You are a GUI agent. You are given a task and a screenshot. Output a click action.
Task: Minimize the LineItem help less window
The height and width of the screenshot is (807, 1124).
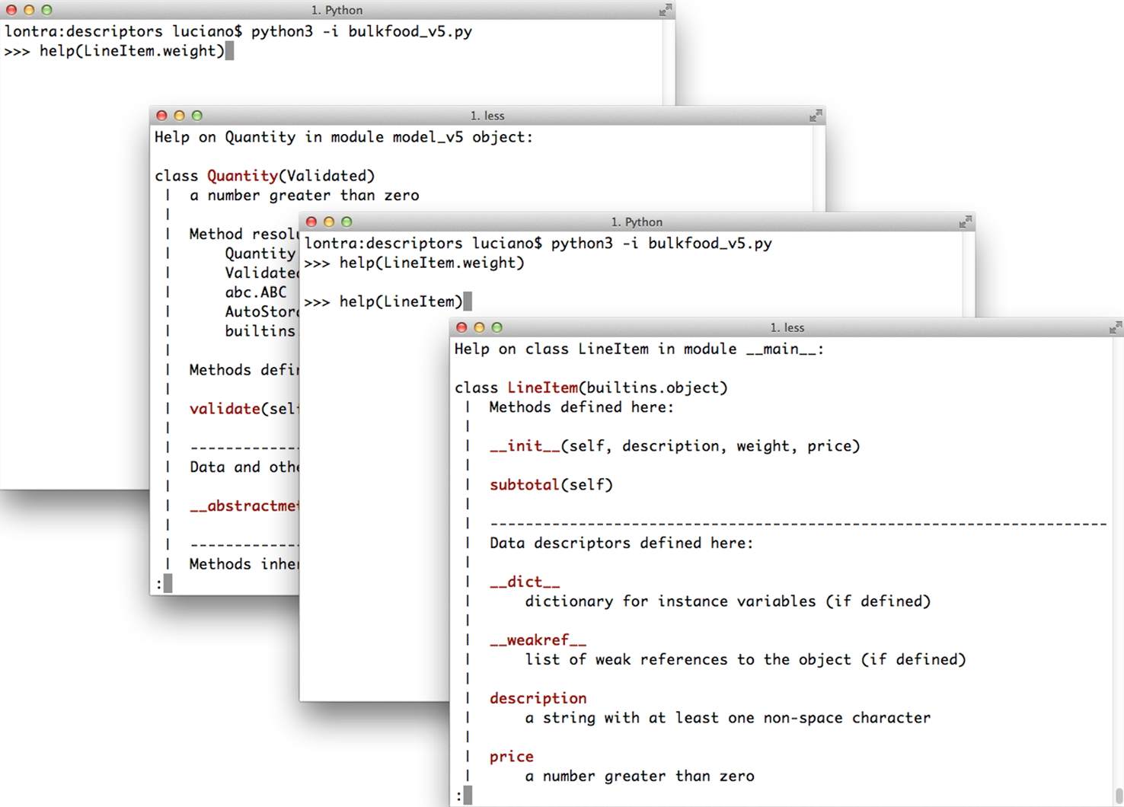(x=479, y=327)
